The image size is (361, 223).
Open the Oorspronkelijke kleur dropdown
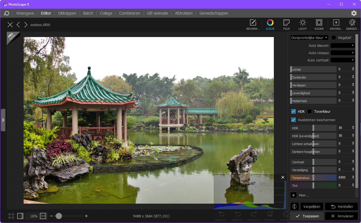pos(309,38)
